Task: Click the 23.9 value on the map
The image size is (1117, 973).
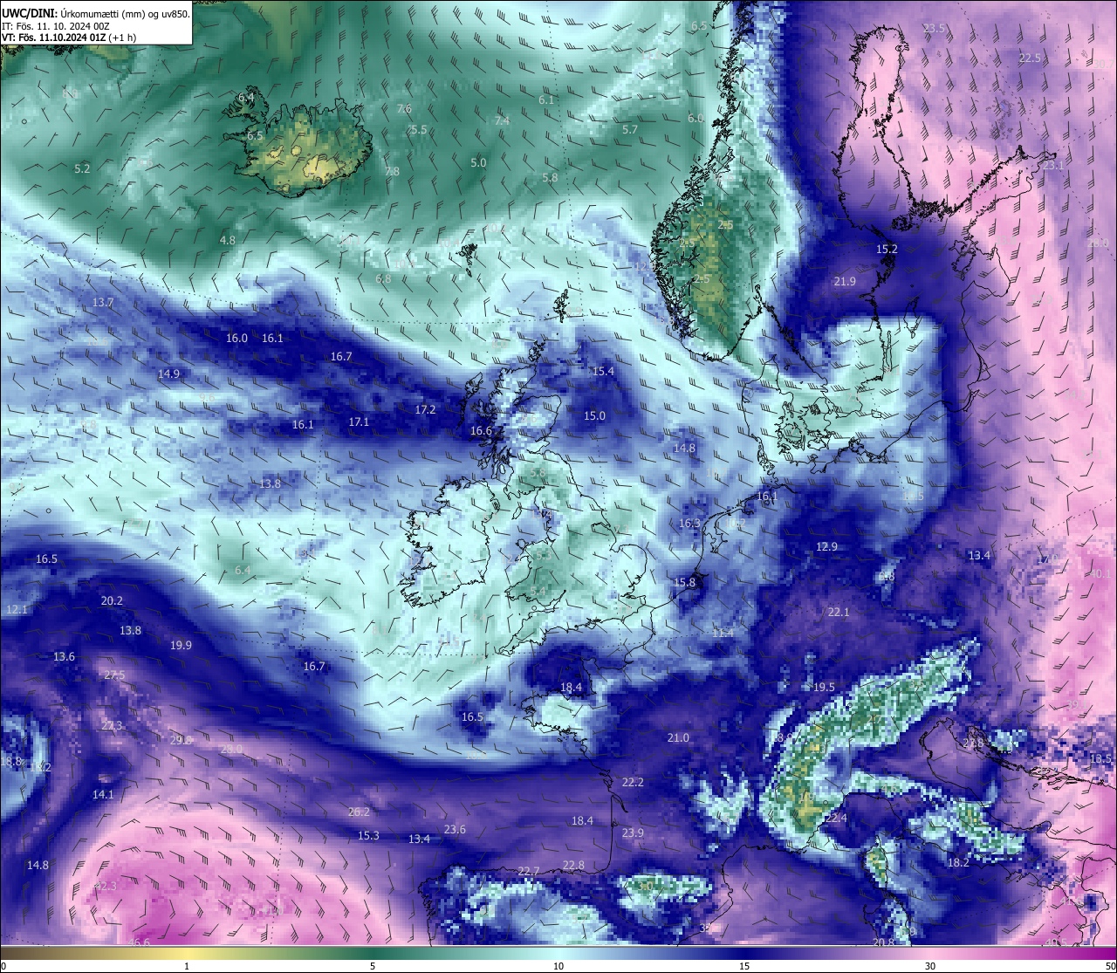Action: tap(633, 833)
